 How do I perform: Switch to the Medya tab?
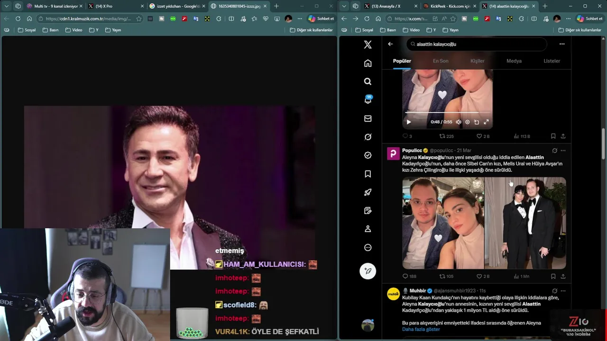pos(514,61)
